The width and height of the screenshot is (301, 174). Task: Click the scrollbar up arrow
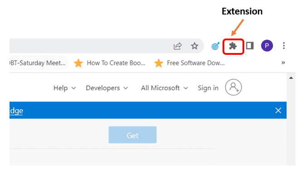click(291, 78)
